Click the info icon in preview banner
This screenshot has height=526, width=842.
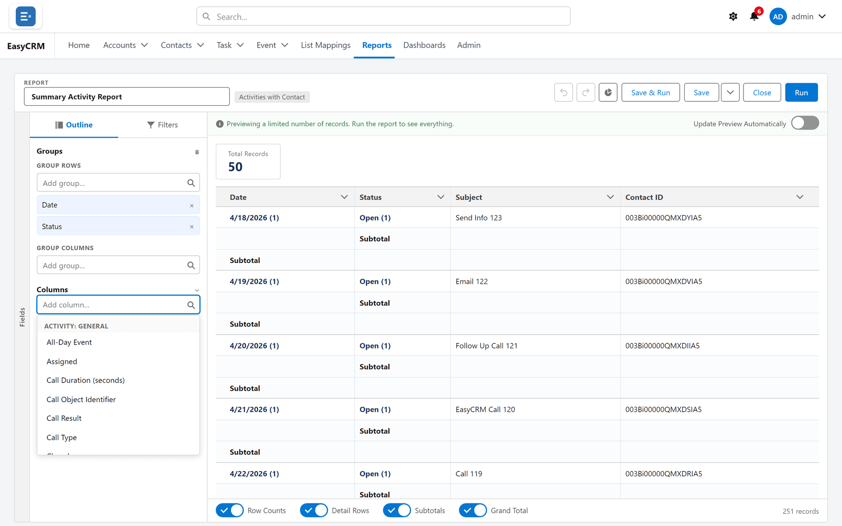coord(220,124)
